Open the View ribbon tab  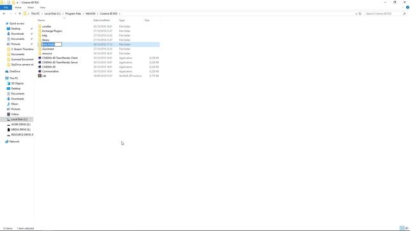(x=43, y=8)
